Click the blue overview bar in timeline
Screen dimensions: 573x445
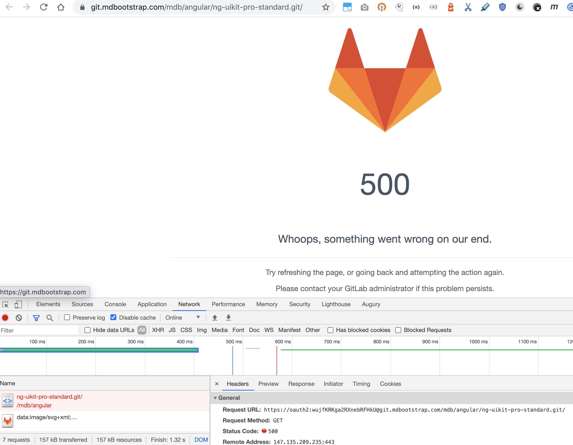[x=99, y=350]
